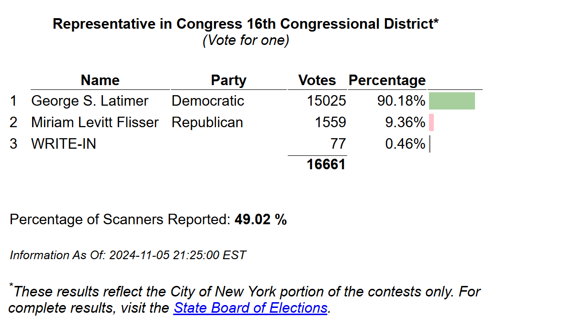Viewport: 576px width, 328px height.
Task: Click the gray WRITE-IN percentage bar
Action: click(429, 143)
